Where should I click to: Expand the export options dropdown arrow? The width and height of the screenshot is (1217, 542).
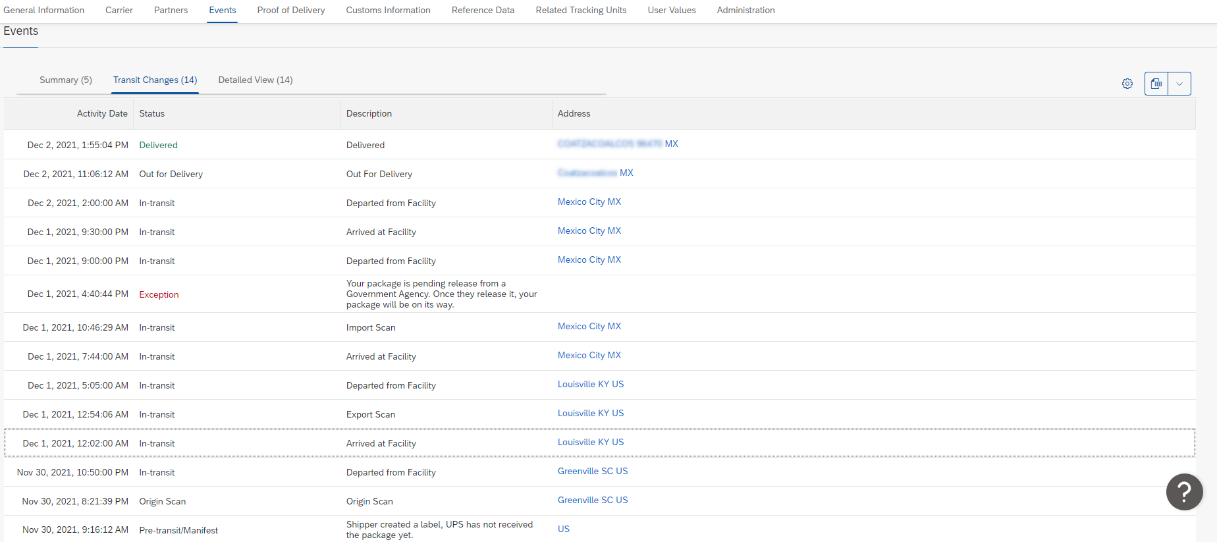point(1179,84)
